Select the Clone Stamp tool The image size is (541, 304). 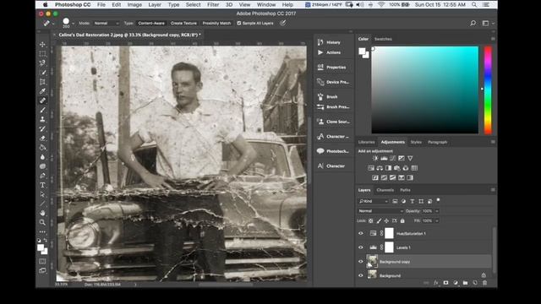42,119
